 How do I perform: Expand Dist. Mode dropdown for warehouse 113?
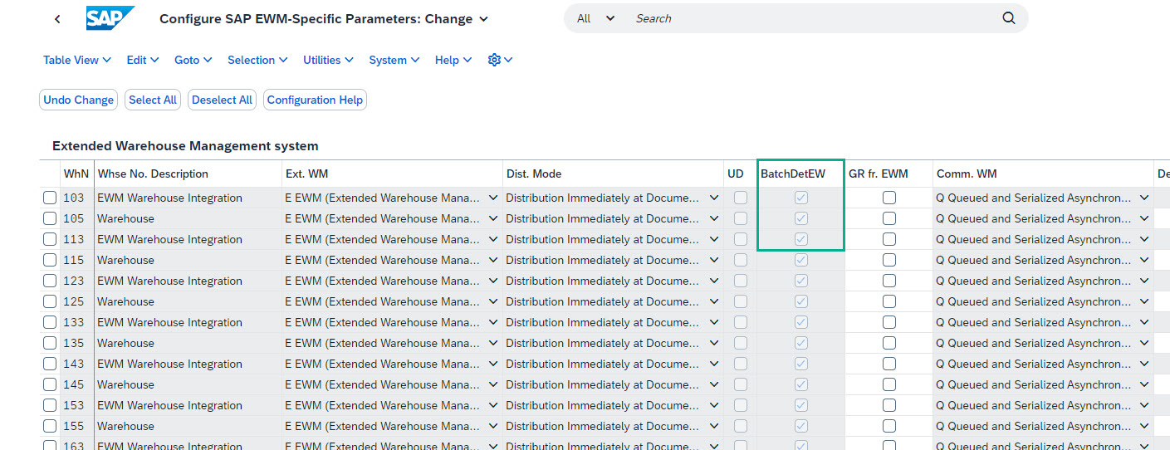714,239
